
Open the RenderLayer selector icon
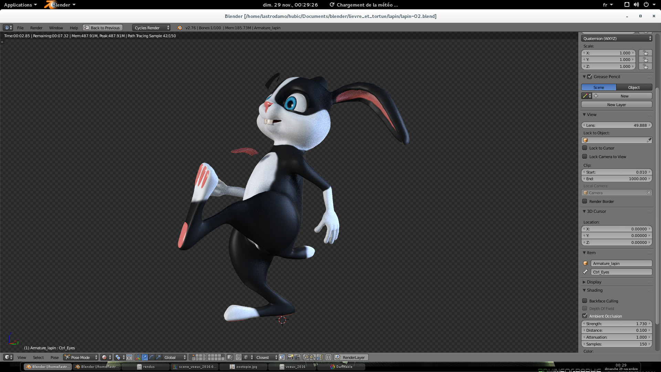(337, 357)
